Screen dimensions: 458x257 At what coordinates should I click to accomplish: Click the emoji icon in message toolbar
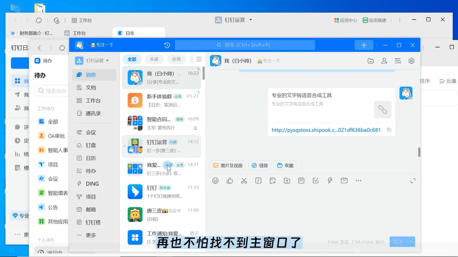pos(216,180)
